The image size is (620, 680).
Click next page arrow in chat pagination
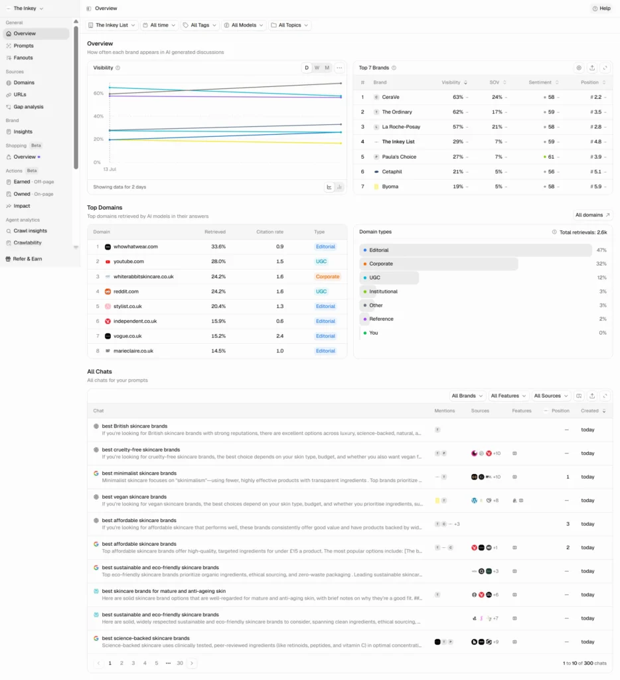[192, 663]
